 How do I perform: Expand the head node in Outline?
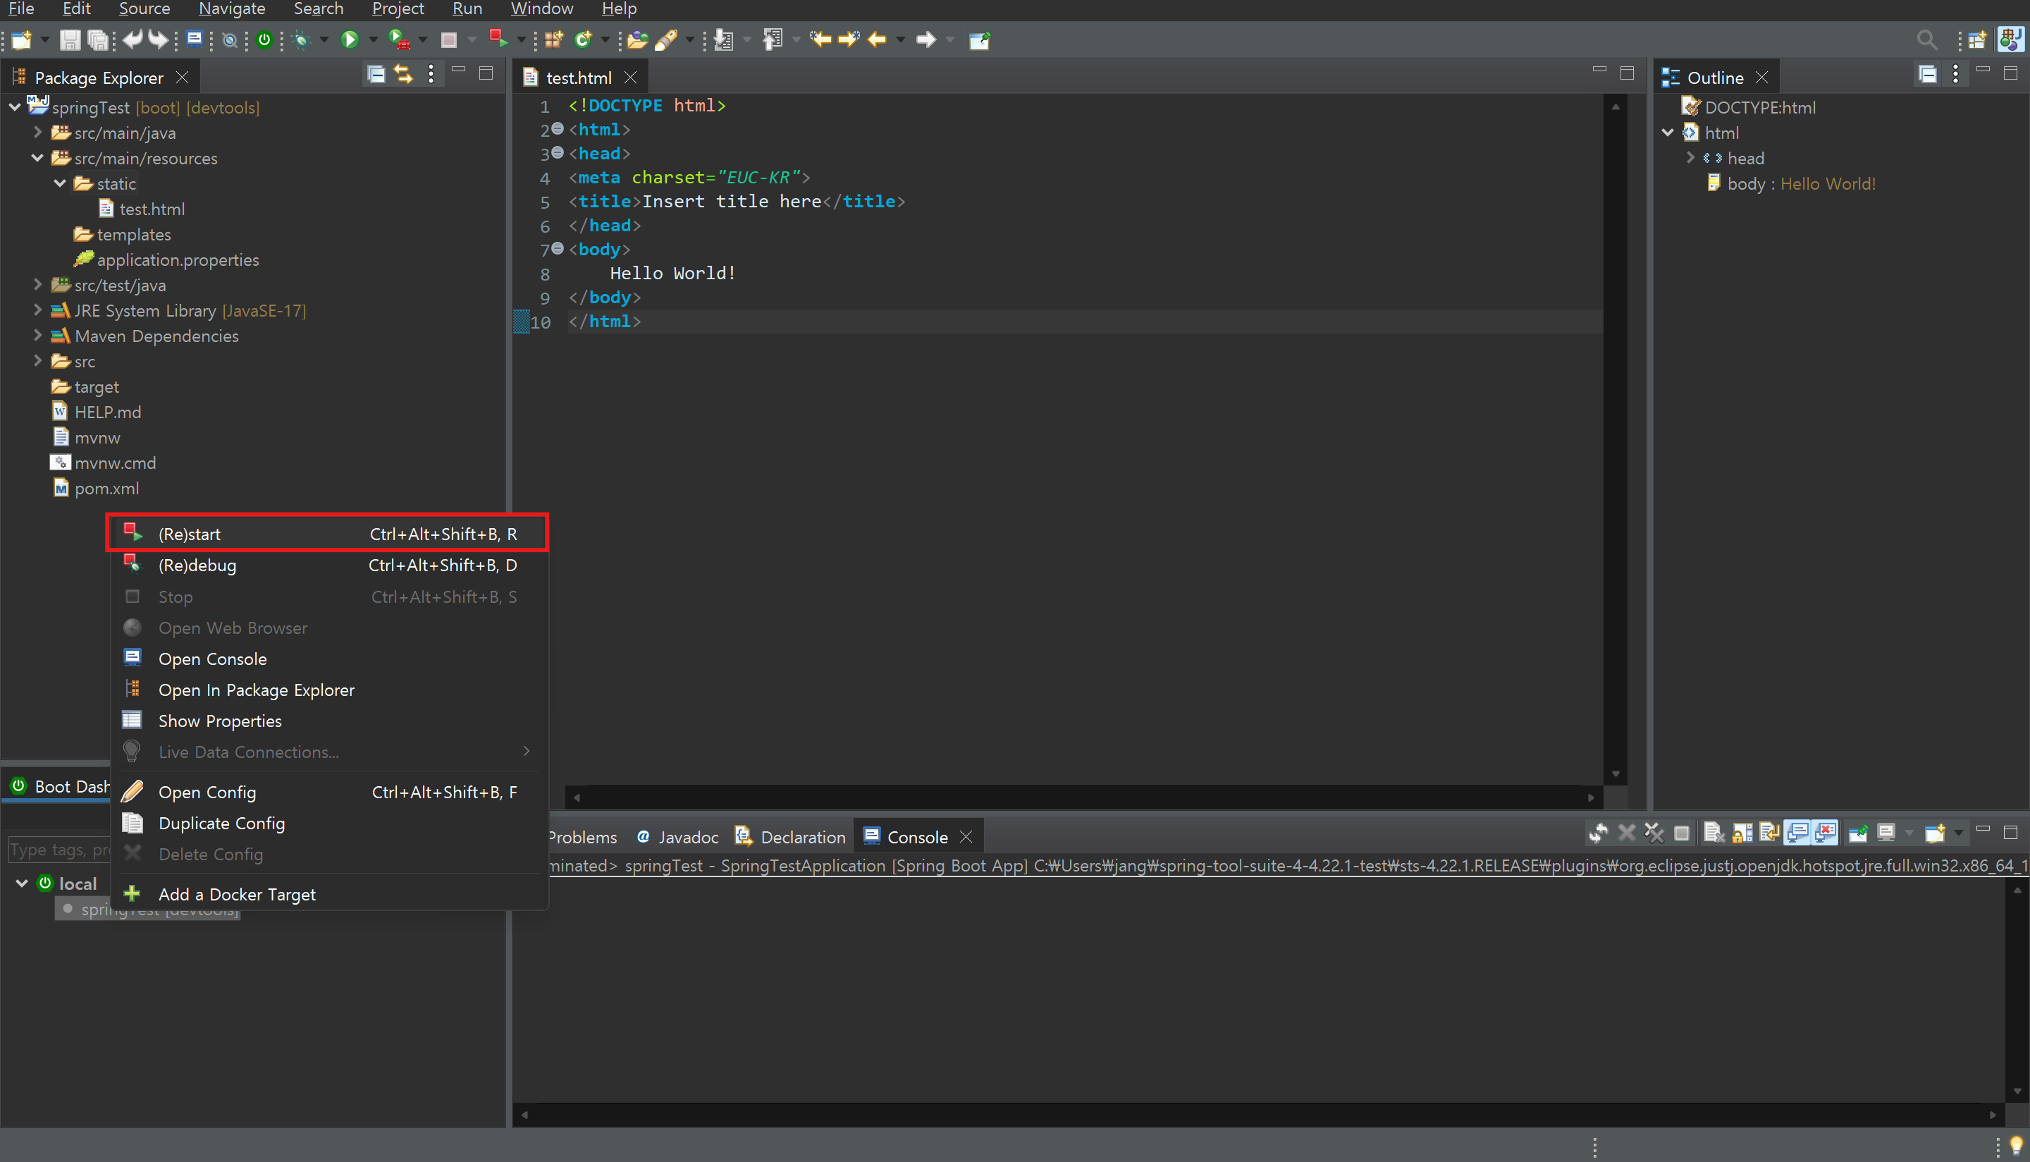(x=1690, y=158)
